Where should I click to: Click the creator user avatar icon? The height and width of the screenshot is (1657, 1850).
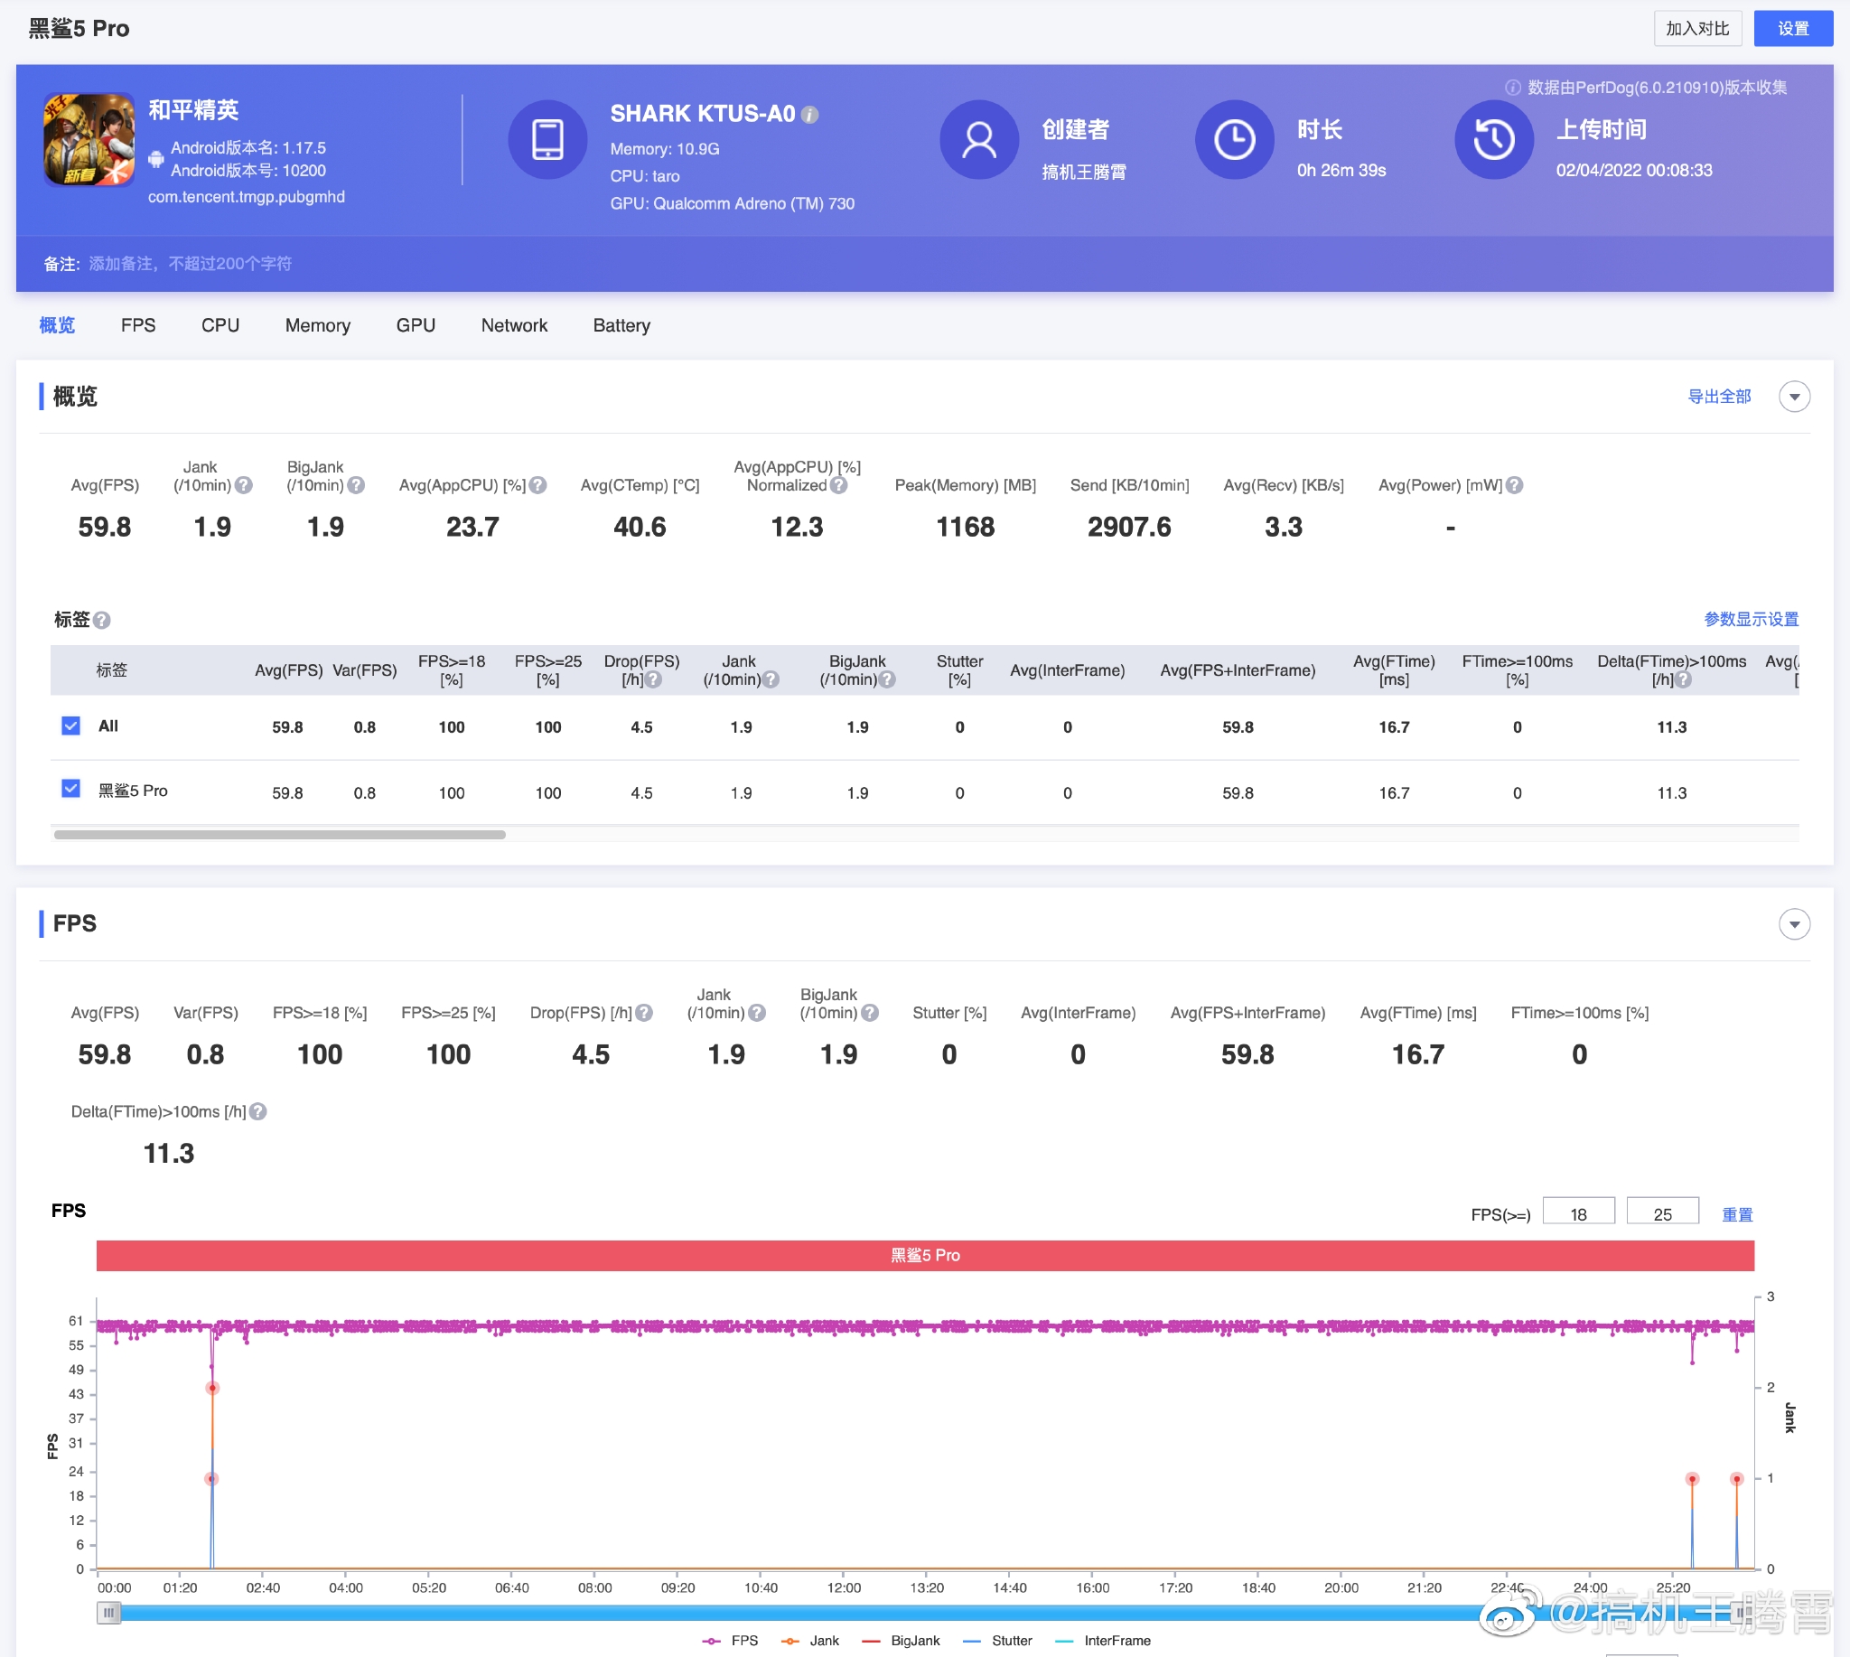(x=978, y=139)
